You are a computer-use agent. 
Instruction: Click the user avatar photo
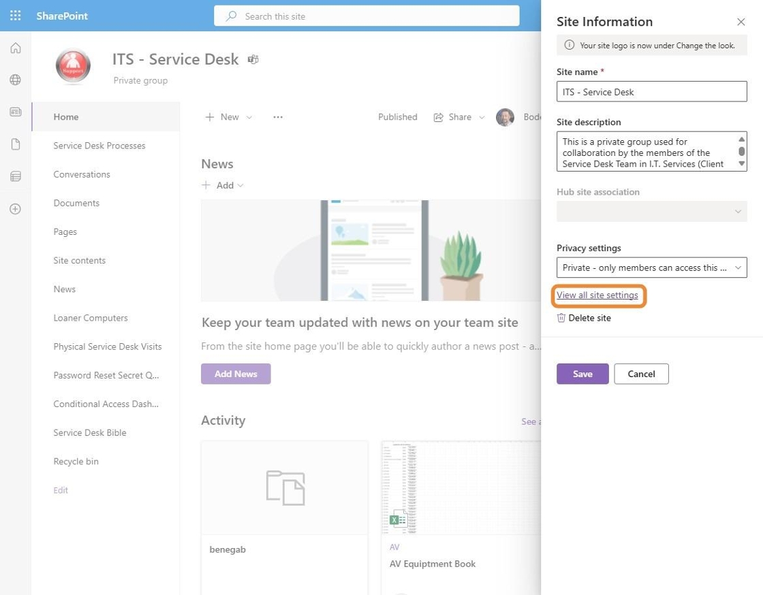505,117
